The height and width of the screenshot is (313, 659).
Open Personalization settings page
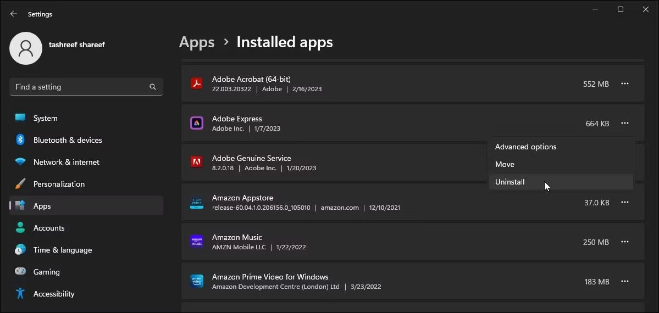point(86,183)
